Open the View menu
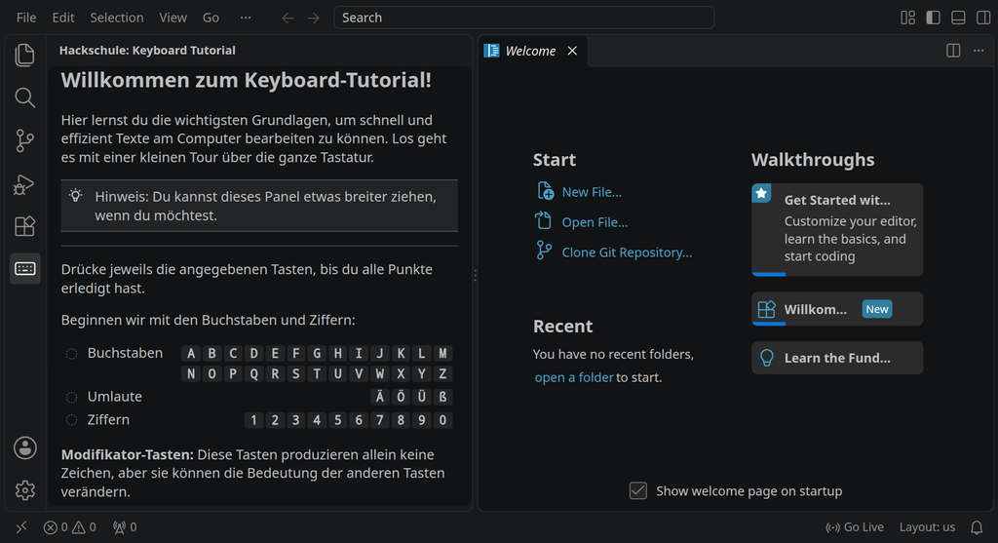Viewport: 998px width, 543px height. (x=173, y=18)
